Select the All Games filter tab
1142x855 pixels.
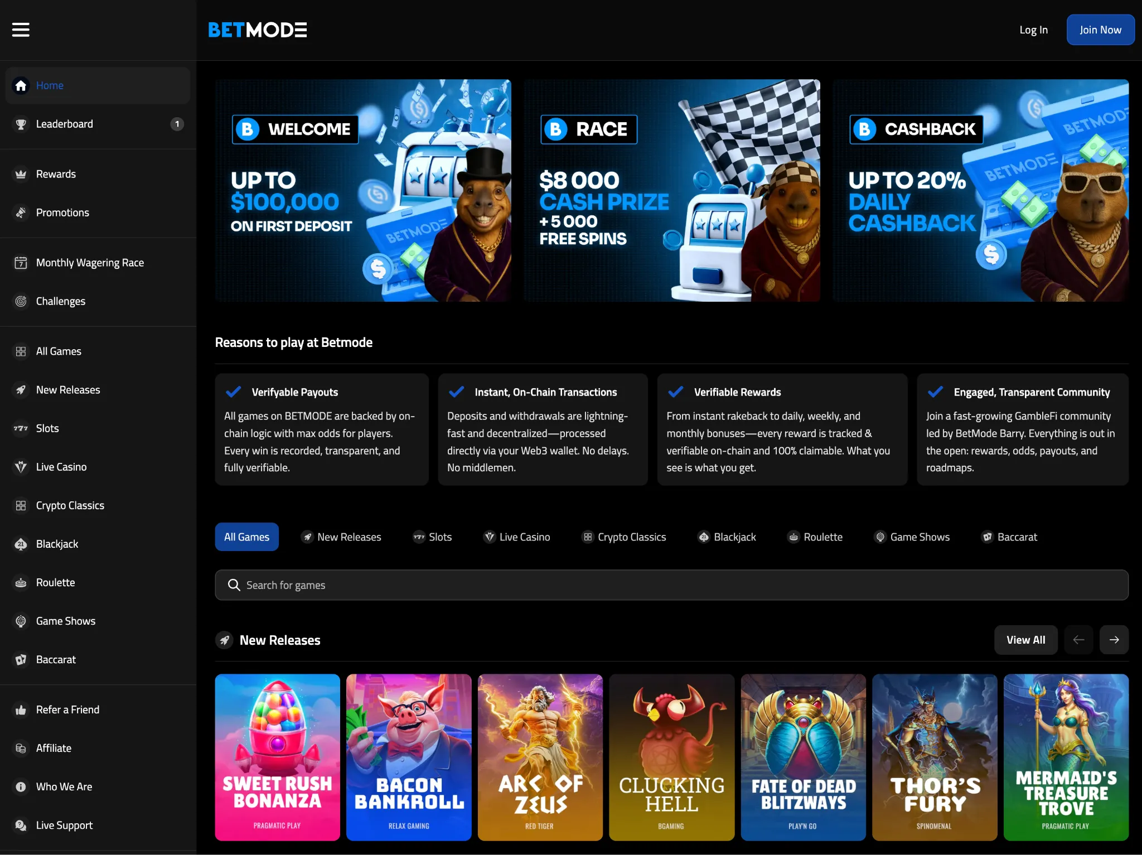click(246, 537)
